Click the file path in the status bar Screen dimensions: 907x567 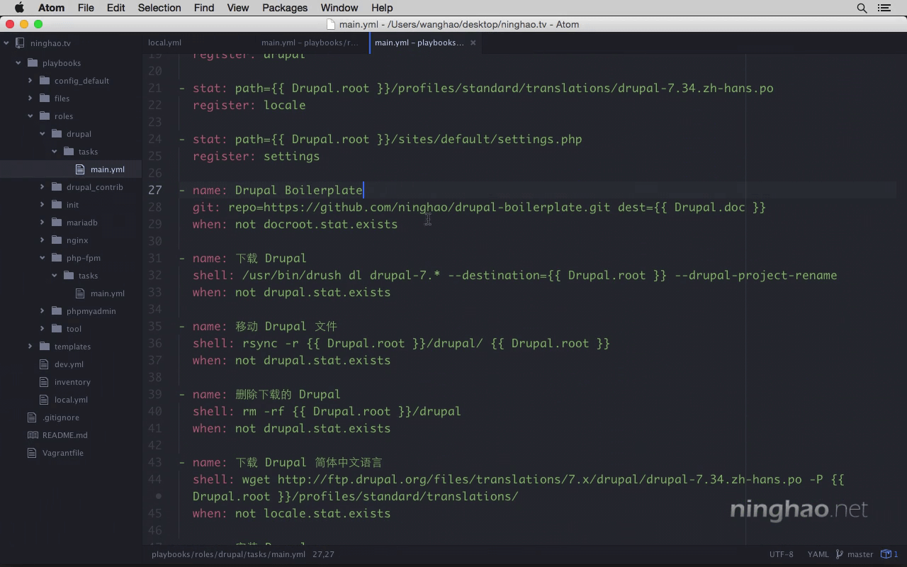(x=228, y=554)
